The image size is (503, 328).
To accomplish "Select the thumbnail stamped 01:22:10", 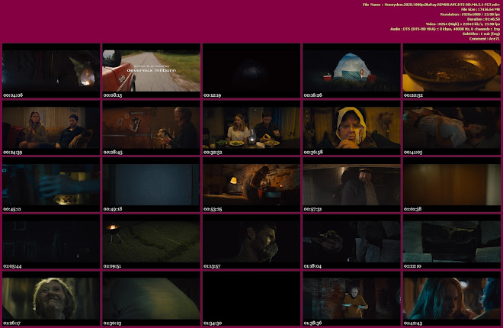I will [x=452, y=242].
